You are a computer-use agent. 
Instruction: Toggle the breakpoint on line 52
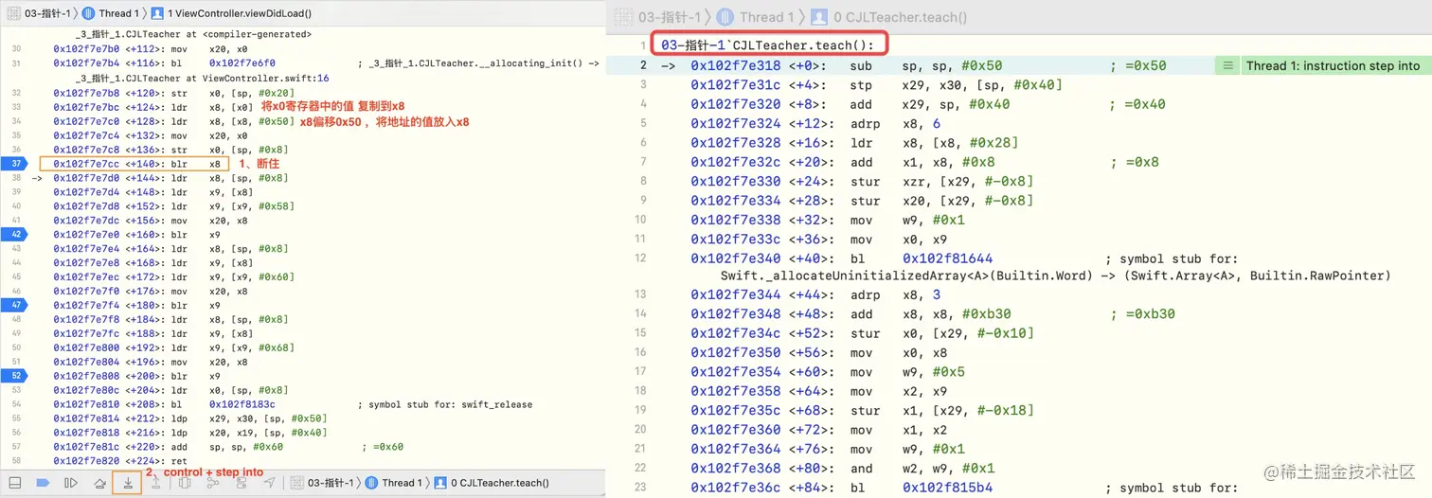tap(16, 376)
